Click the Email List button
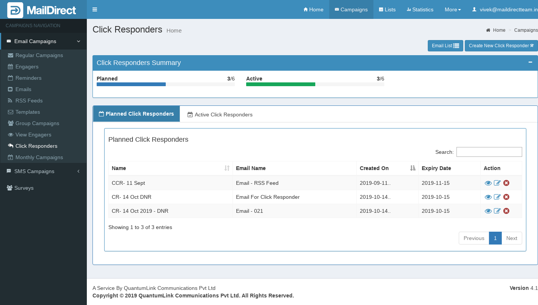The width and height of the screenshot is (538, 305). point(445,46)
